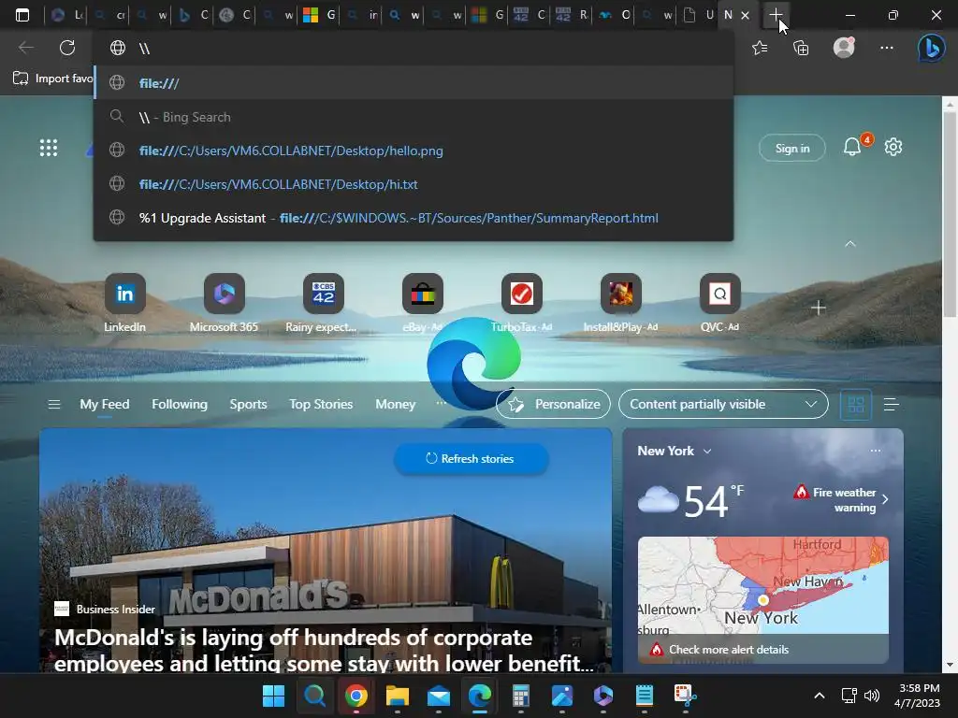Open the notifications bell icon
Image resolution: width=958 pixels, height=718 pixels.
click(x=851, y=147)
